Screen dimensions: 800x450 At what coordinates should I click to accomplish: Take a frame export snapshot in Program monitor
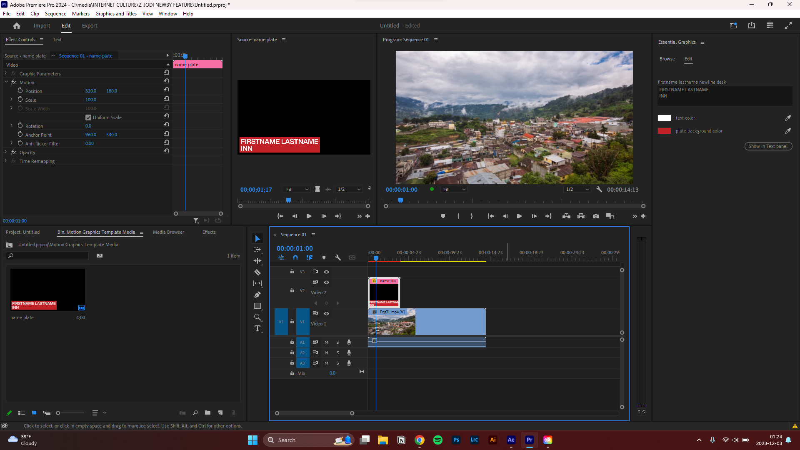click(595, 216)
